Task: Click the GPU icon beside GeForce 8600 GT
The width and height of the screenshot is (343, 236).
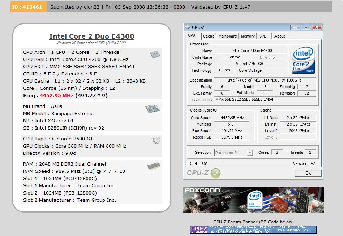Action: tap(157, 140)
